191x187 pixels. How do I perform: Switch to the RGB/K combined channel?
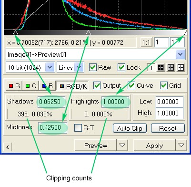coord(73,86)
